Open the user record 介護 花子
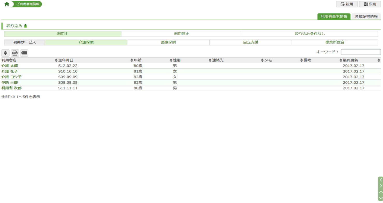The image size is (383, 203). [10, 71]
